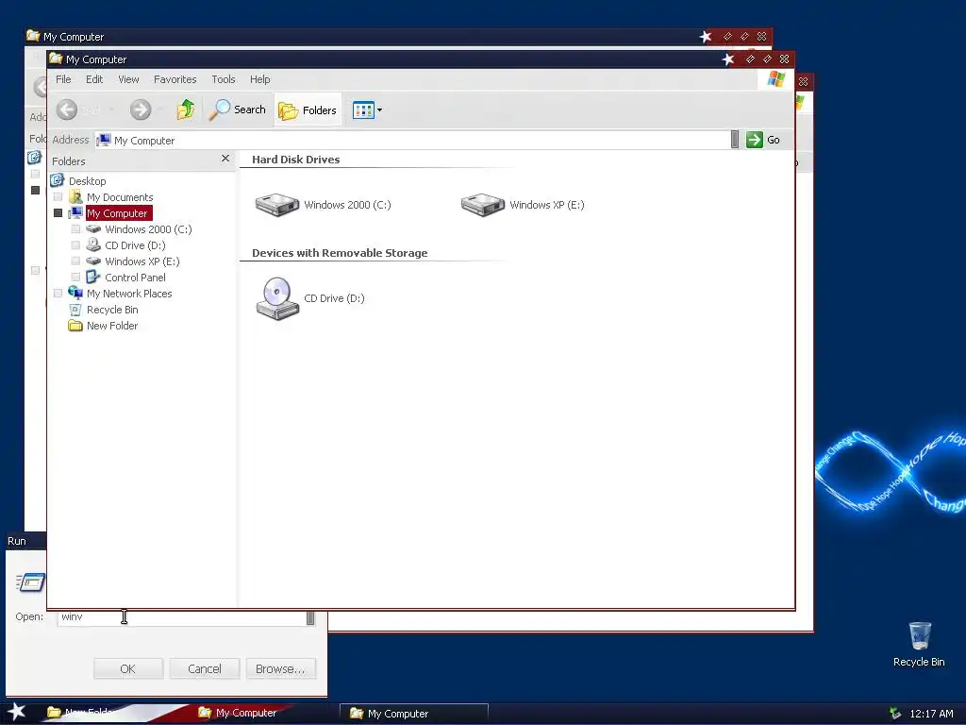Viewport: 966px width, 725px height.
Task: Expand My Documents tree node
Action: (58, 196)
